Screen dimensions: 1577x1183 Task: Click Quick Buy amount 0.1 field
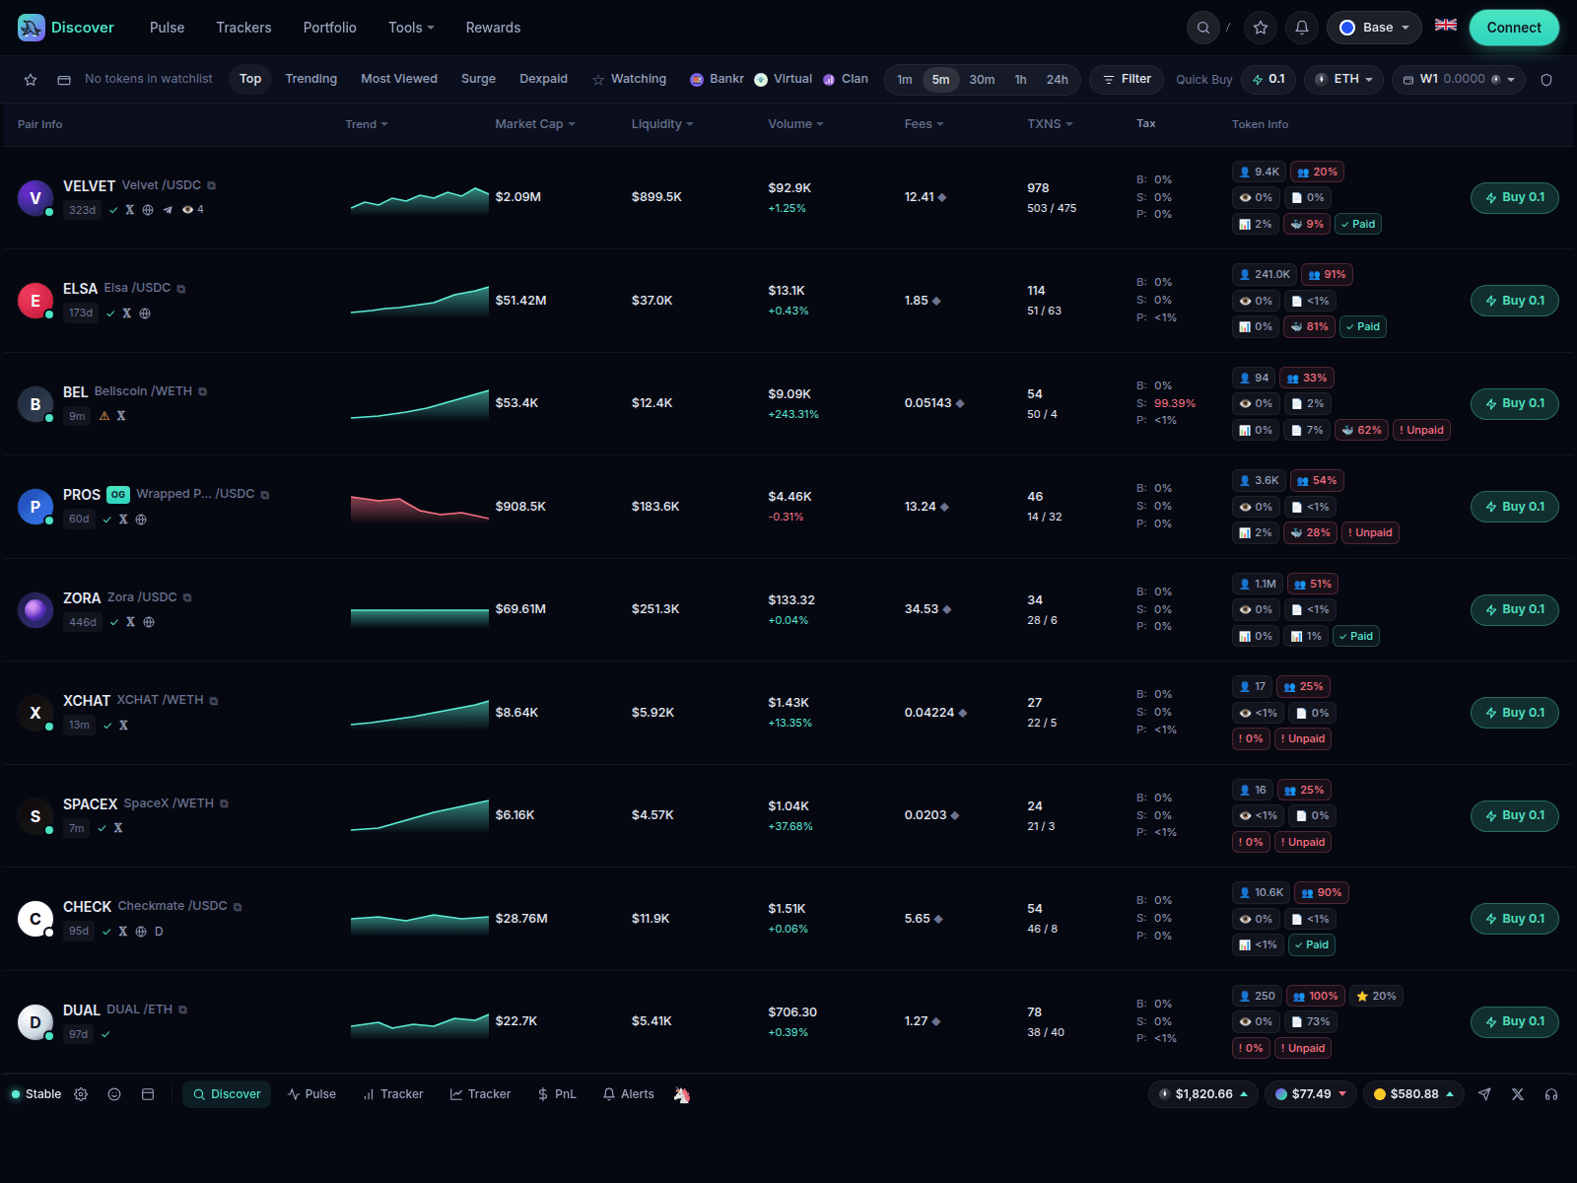(1268, 80)
